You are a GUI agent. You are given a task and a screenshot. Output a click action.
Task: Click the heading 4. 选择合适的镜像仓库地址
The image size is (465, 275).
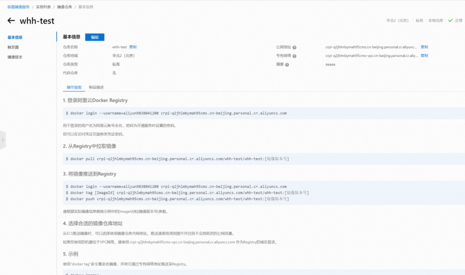pos(93,223)
